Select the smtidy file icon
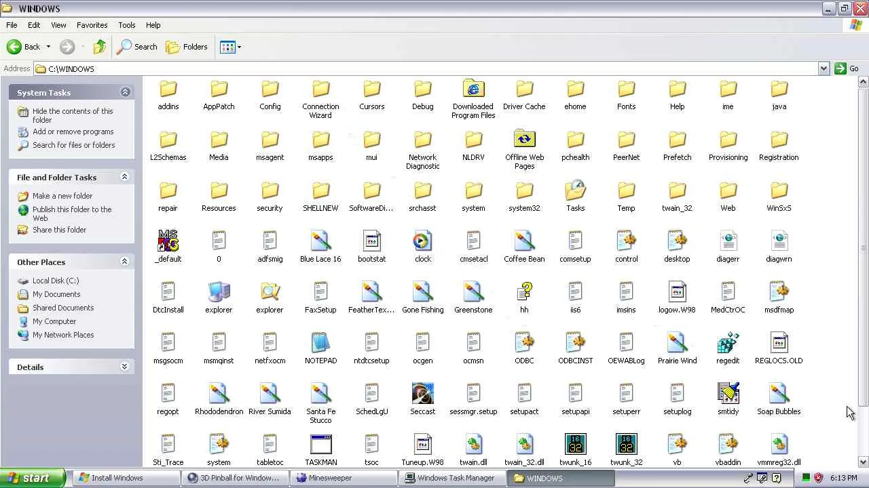 pos(728,394)
